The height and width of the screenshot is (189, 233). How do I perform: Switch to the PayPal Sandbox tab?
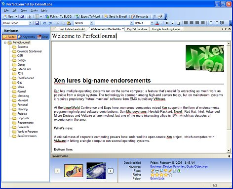coord(137,29)
